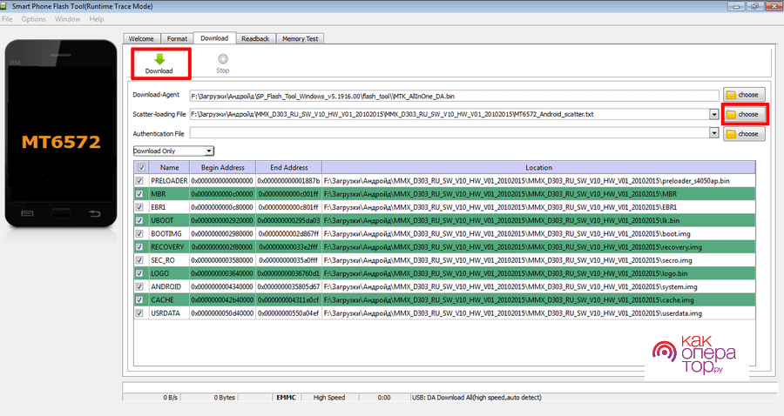Toggle the RECOVERY partition checkbox
Viewport: 784px width, 416px height.
[140, 246]
